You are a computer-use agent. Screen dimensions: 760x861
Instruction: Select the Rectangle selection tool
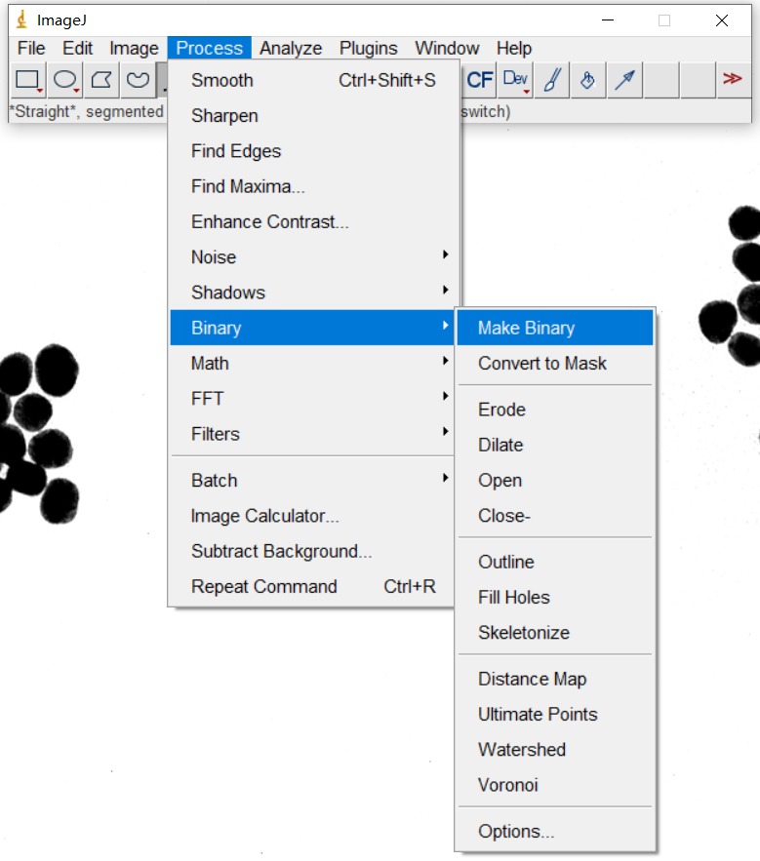tap(27, 80)
